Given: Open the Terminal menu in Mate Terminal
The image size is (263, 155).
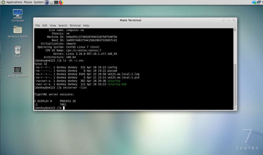Looking at the screenshot, I should click(75, 25).
